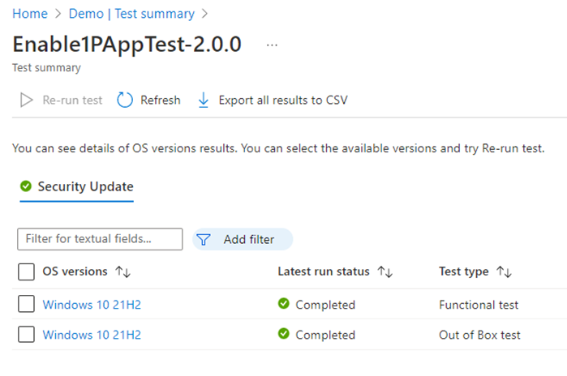567x376 pixels.
Task: Open Demo | Test summary breadcrumb link
Action: click(131, 14)
